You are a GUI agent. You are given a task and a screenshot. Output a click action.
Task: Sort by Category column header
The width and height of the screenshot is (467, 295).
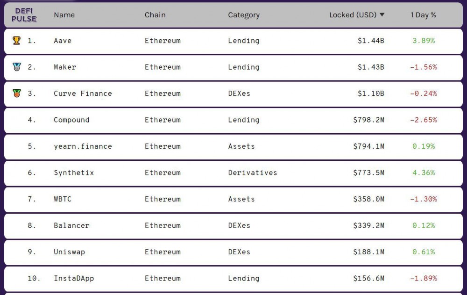click(244, 15)
